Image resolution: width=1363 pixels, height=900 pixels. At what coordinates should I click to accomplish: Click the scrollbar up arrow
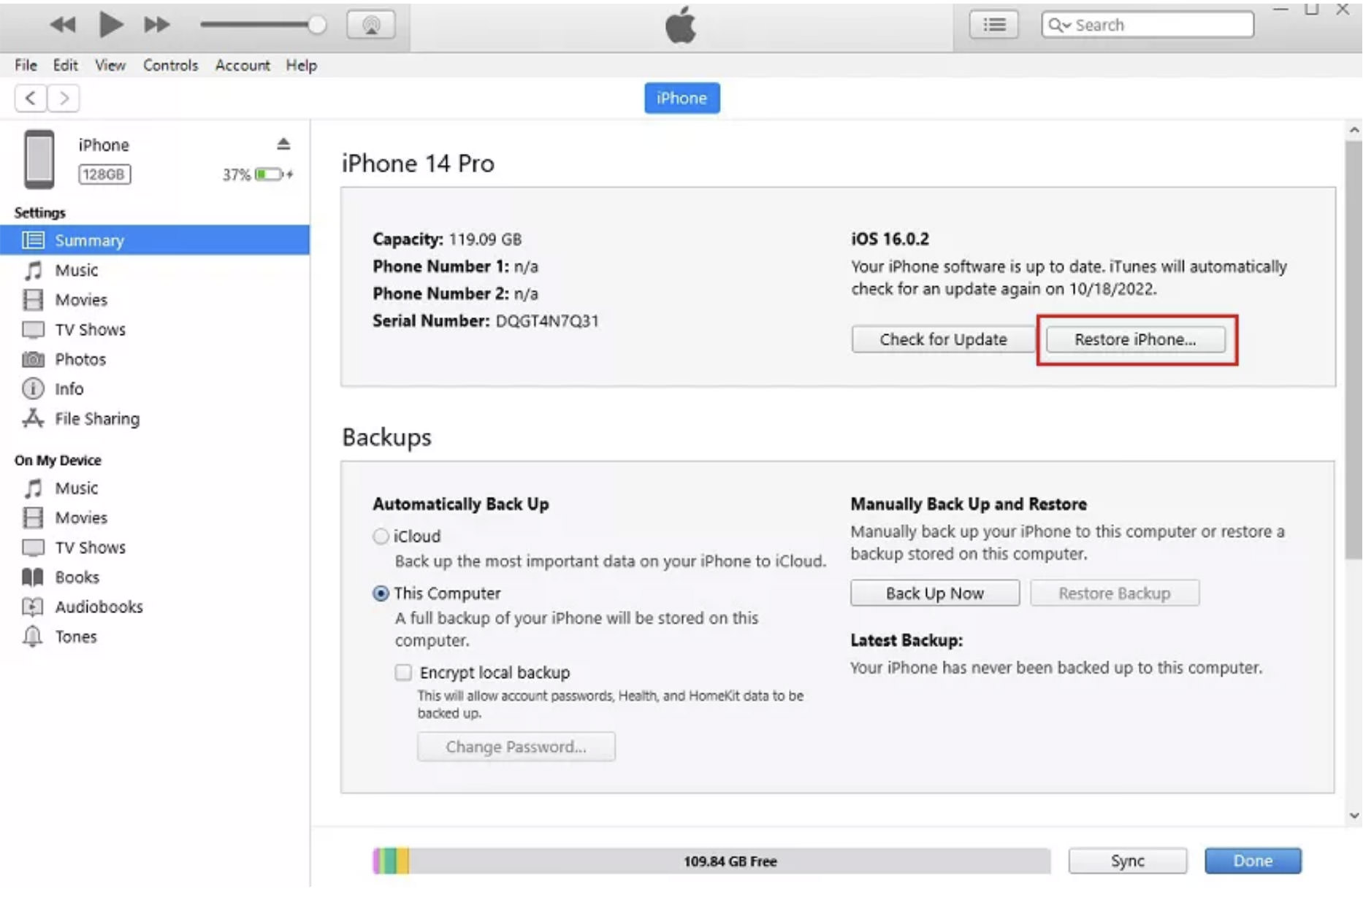pos(1354,131)
